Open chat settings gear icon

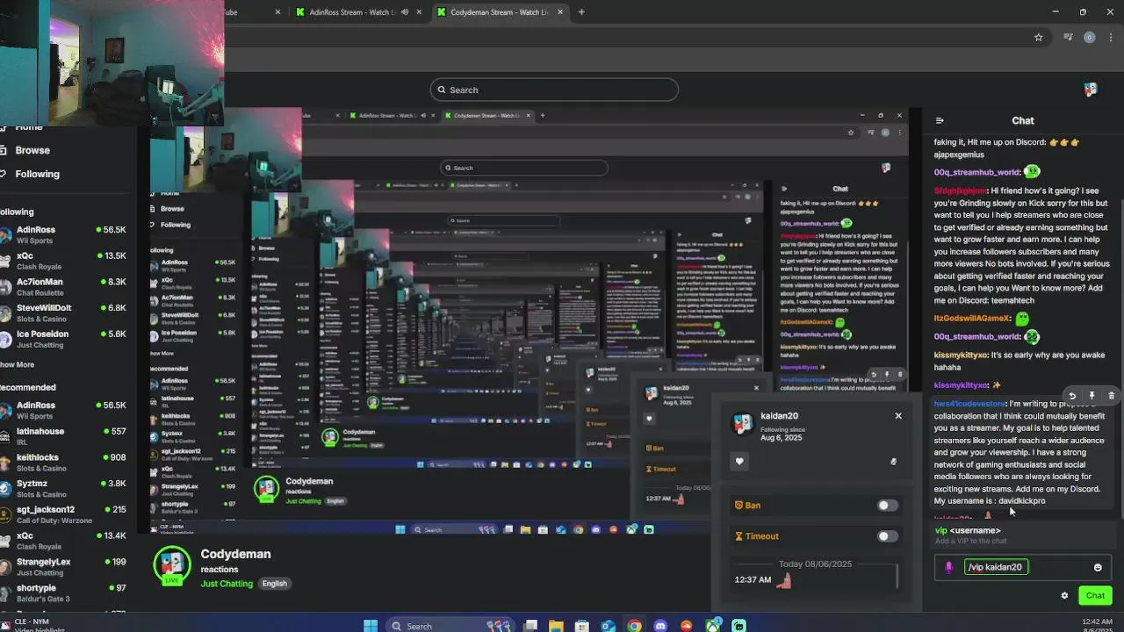tap(1064, 595)
